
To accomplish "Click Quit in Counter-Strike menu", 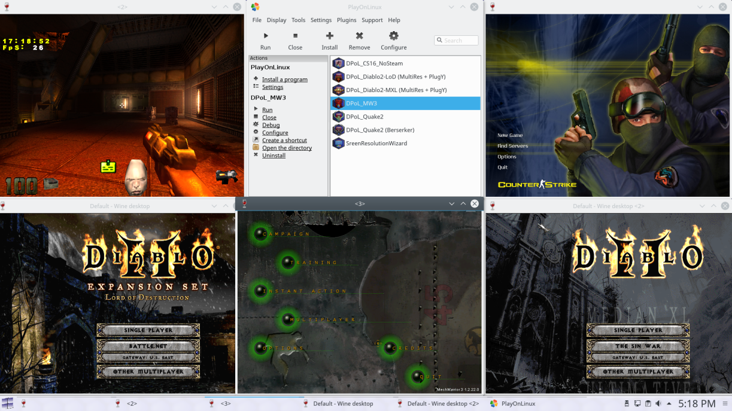I will click(x=502, y=168).
